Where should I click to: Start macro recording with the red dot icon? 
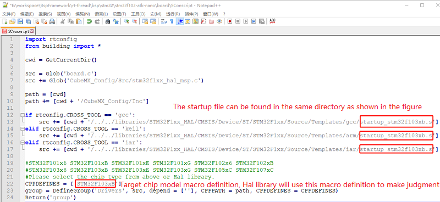(230, 21)
